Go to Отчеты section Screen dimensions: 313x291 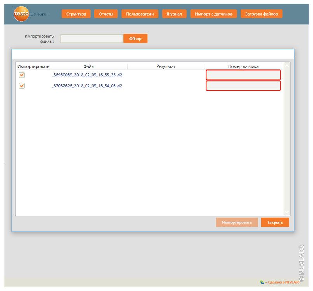coord(106,14)
